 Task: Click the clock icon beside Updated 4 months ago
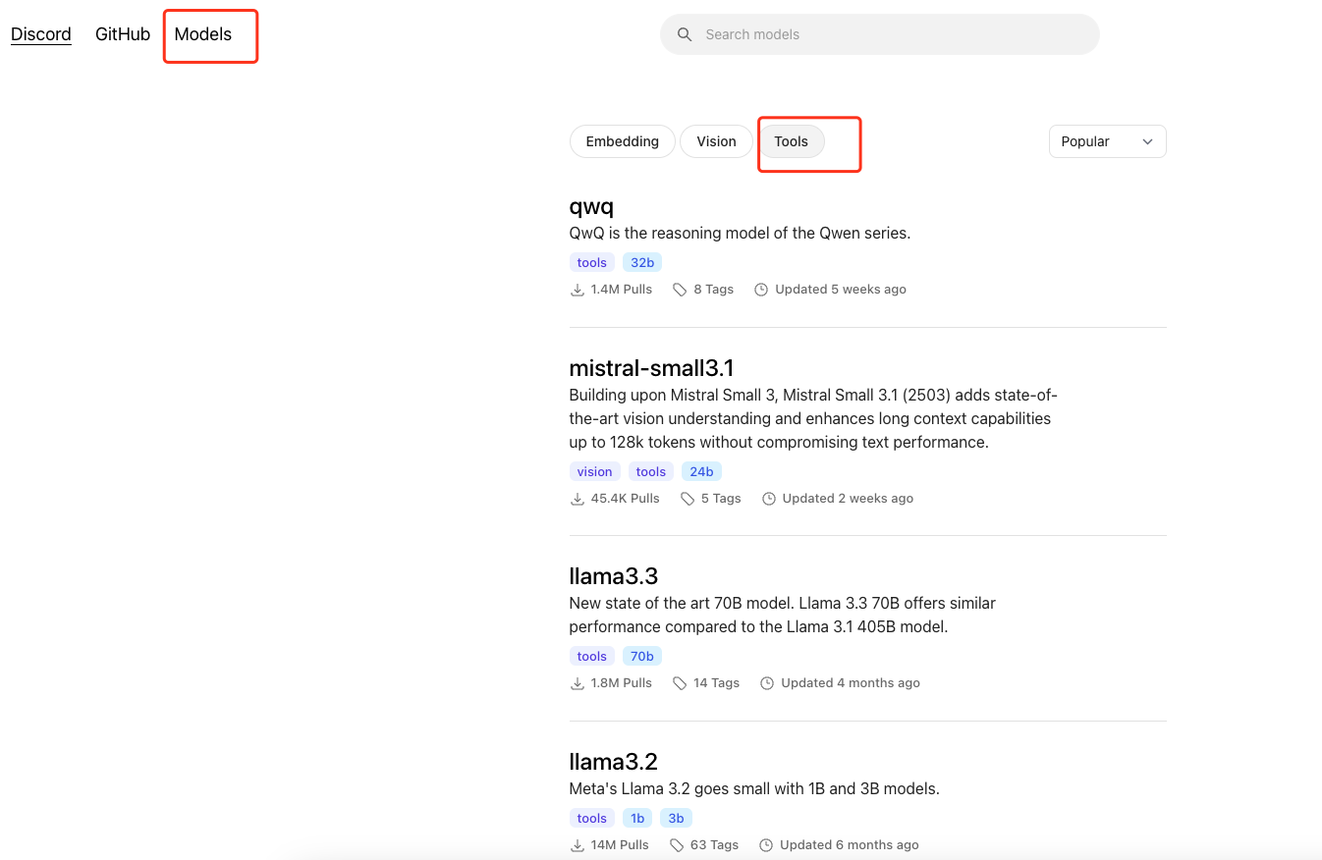(x=767, y=683)
